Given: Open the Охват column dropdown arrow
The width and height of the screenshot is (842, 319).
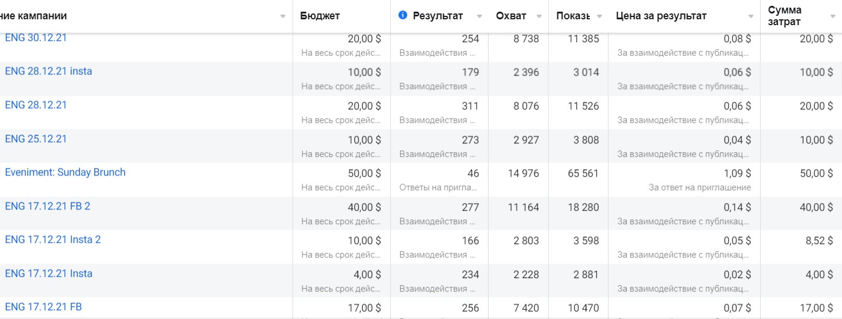Looking at the screenshot, I should [539, 16].
